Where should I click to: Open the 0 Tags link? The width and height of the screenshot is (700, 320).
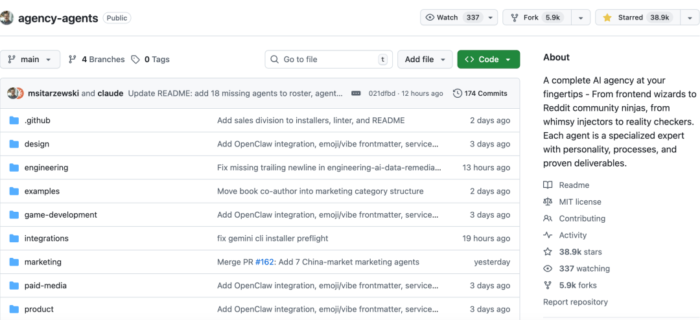150,60
